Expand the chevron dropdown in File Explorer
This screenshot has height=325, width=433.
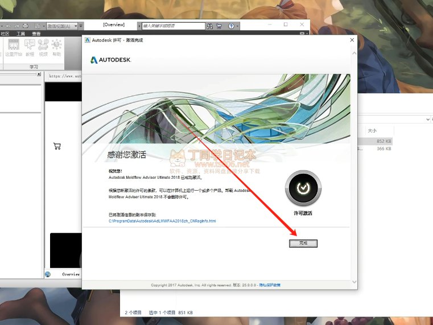pyautogui.click(x=428, y=120)
